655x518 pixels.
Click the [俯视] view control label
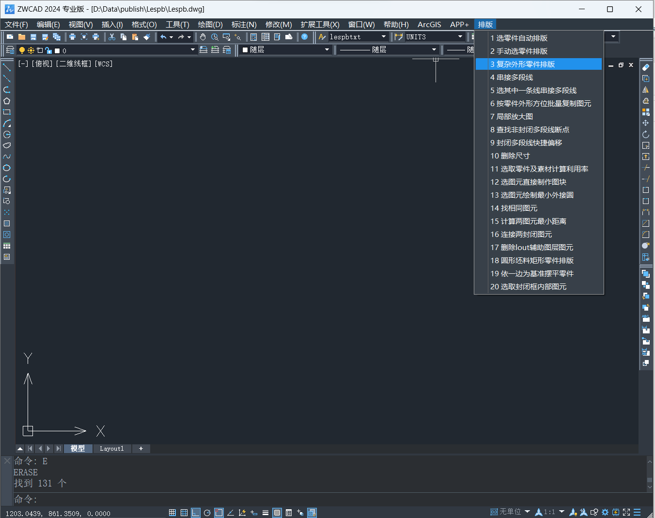click(42, 63)
